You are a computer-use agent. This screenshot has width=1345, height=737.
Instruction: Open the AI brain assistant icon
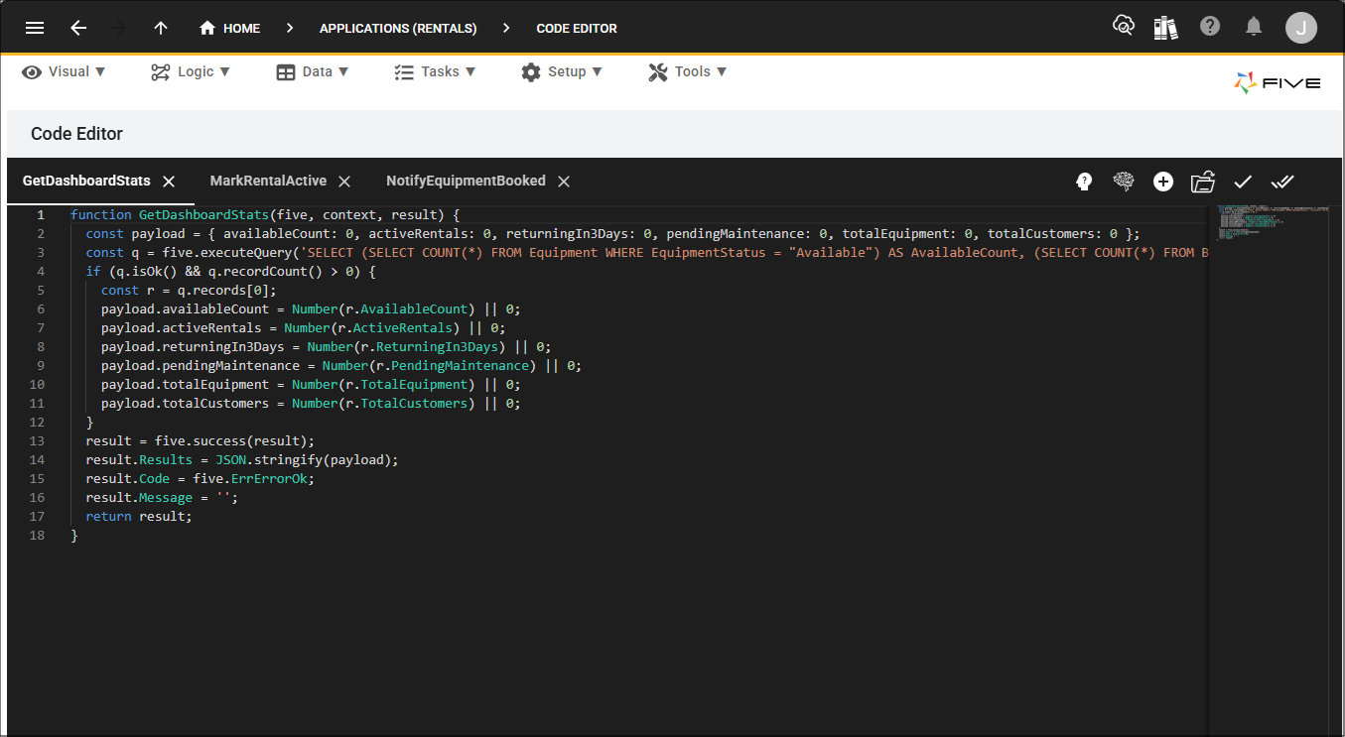pos(1124,182)
